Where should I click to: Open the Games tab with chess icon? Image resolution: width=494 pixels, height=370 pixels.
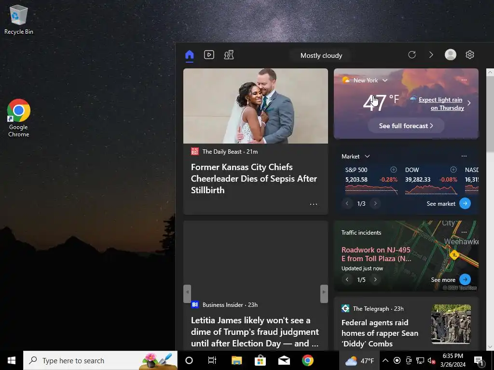click(x=229, y=55)
